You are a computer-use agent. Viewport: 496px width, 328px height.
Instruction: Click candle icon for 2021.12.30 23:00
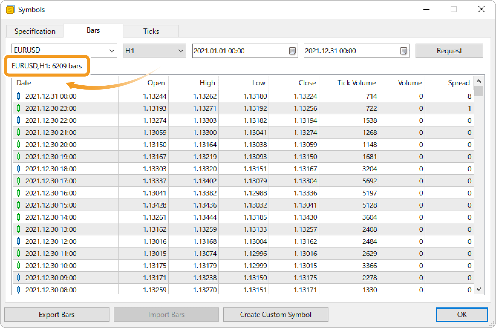pos(18,108)
